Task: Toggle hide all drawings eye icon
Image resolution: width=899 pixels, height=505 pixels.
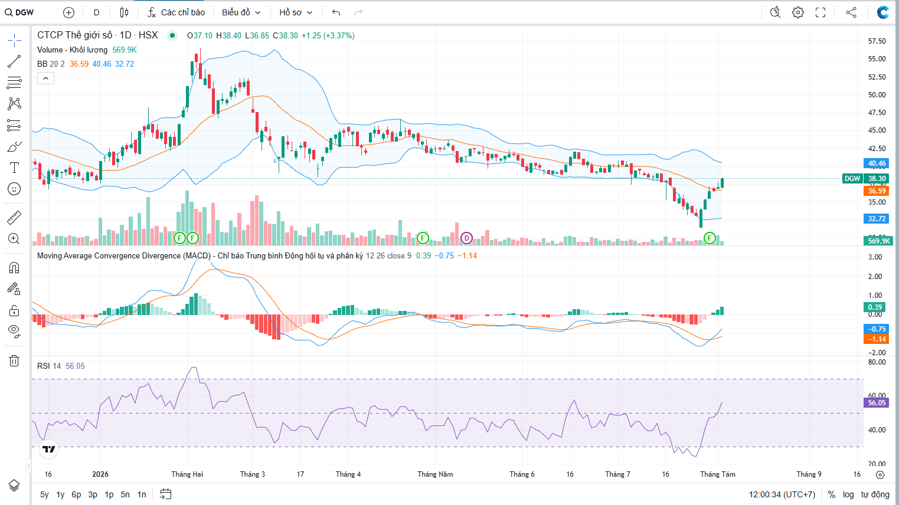Action: coord(14,332)
